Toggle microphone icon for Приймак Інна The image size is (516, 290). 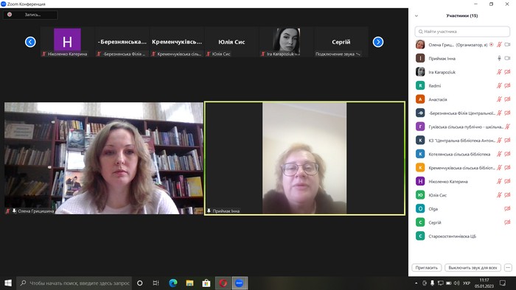click(x=499, y=58)
